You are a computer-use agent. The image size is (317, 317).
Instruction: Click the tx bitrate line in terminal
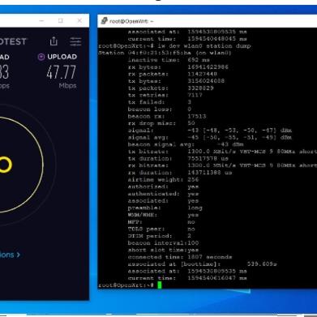pyautogui.click(x=222, y=152)
